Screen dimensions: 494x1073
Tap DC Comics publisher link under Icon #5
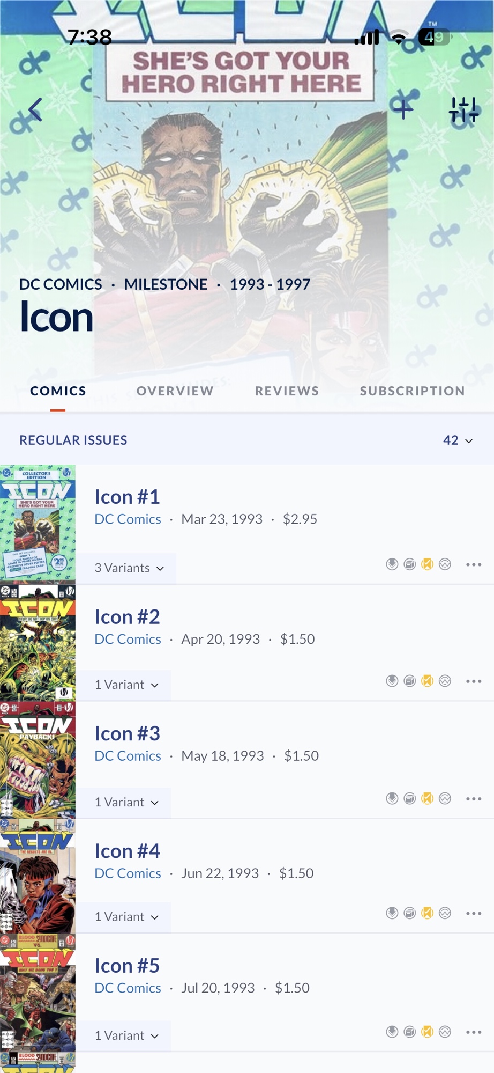coord(128,988)
